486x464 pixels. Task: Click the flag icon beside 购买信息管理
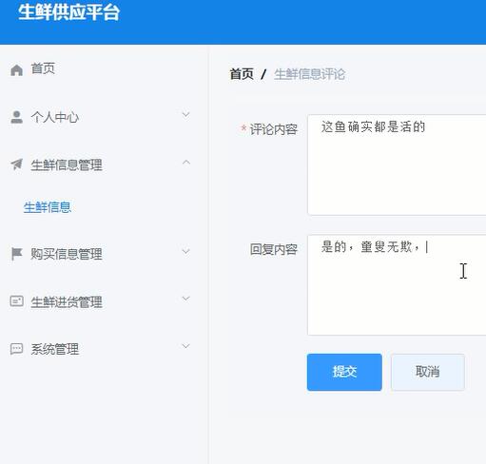16,254
